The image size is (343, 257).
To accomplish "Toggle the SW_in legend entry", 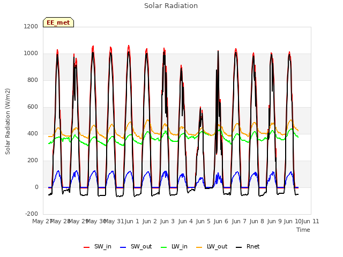I will coord(98,247).
